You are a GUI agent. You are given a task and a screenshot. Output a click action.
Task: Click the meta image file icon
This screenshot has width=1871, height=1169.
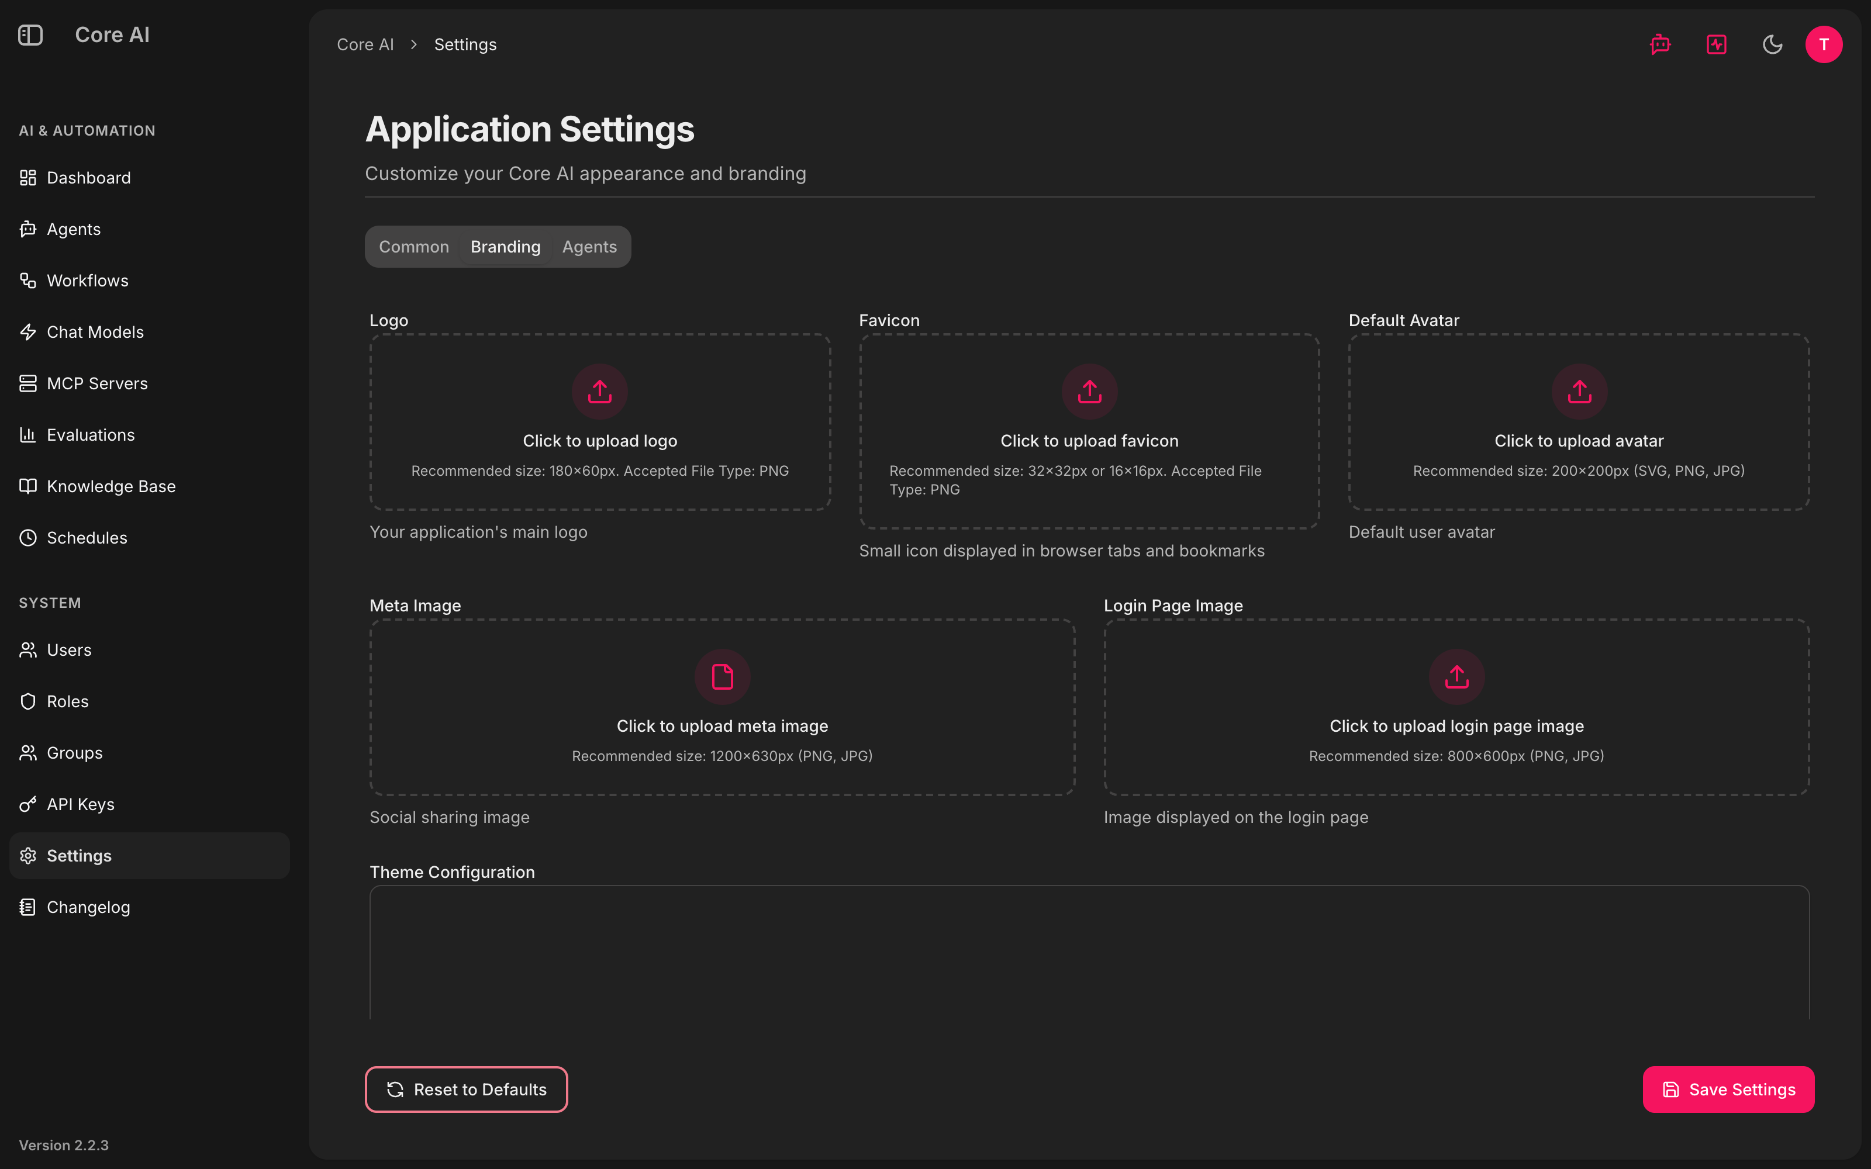pyautogui.click(x=722, y=676)
